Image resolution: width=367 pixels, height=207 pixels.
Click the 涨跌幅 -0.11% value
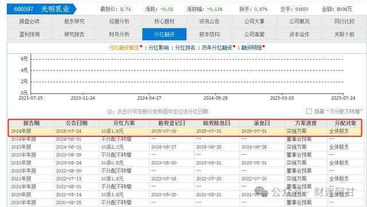[215, 9]
